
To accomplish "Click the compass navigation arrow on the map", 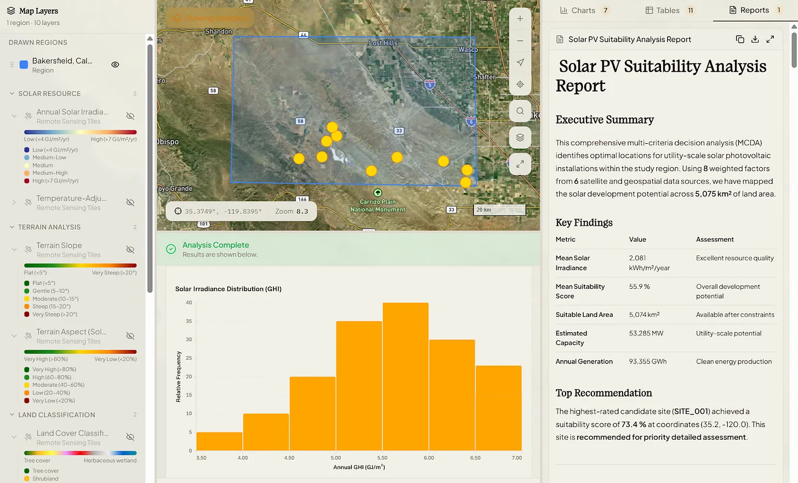I will 520,62.
